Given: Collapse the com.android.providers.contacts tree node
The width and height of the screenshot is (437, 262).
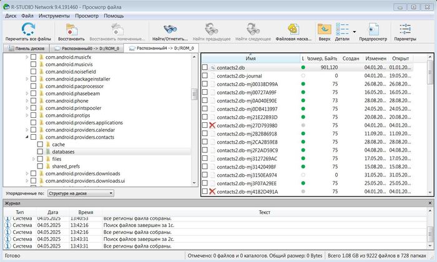Looking at the screenshot, I should pos(27,137).
